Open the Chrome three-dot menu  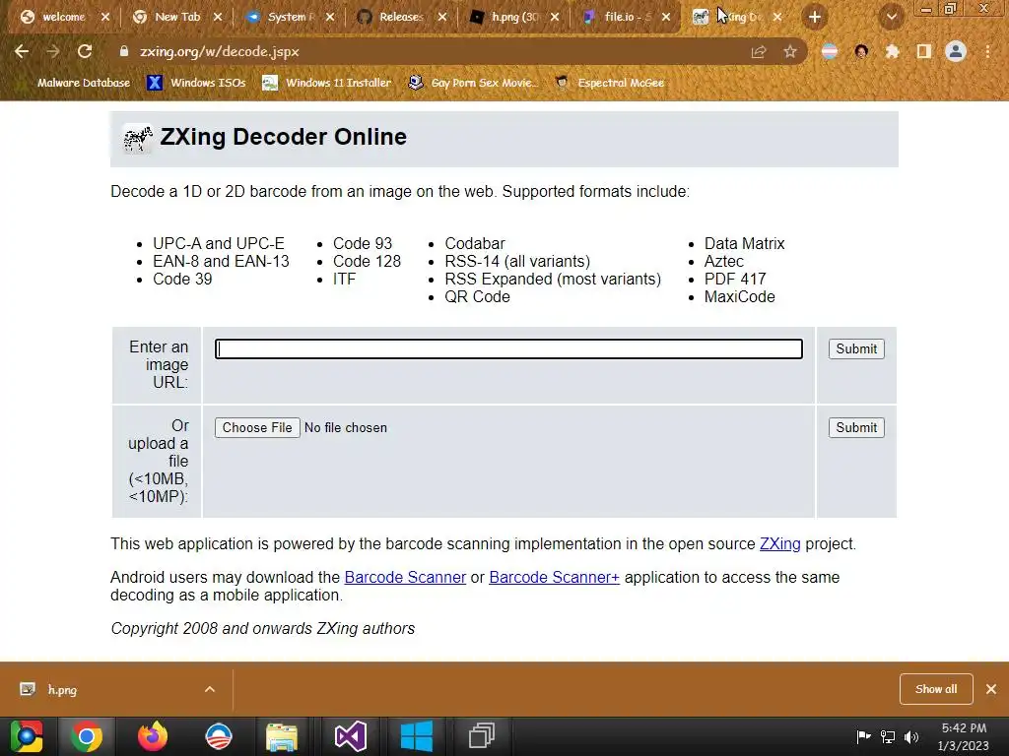click(987, 51)
